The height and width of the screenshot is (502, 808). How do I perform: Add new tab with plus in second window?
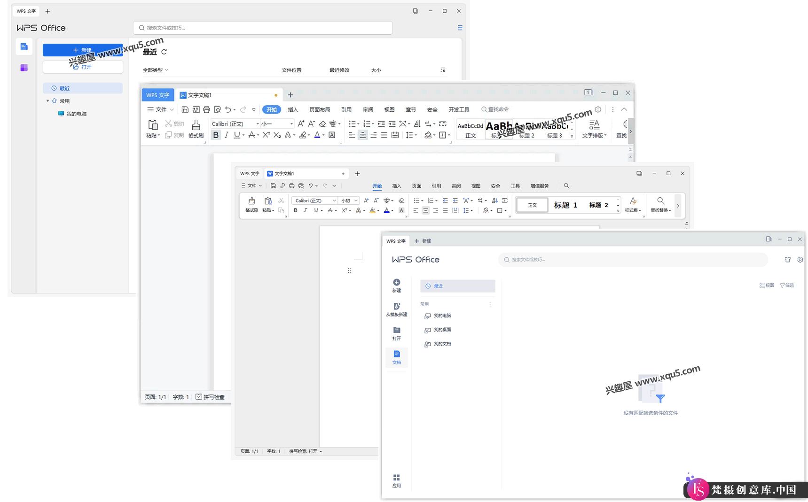click(290, 95)
